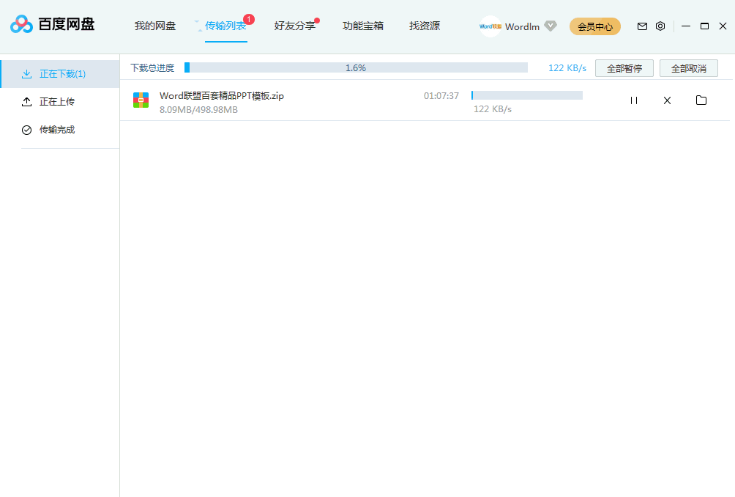
Task: Close the Baidu Netdisk window
Action: [723, 26]
